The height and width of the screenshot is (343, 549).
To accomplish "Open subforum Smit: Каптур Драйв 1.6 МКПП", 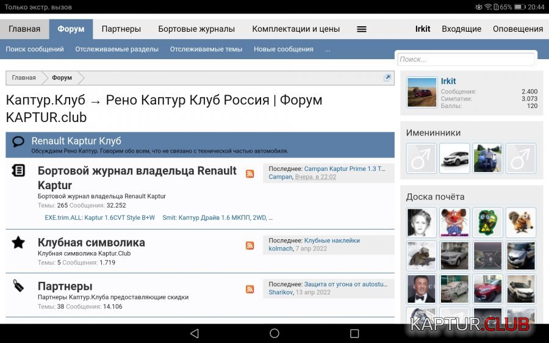I will pos(217,217).
